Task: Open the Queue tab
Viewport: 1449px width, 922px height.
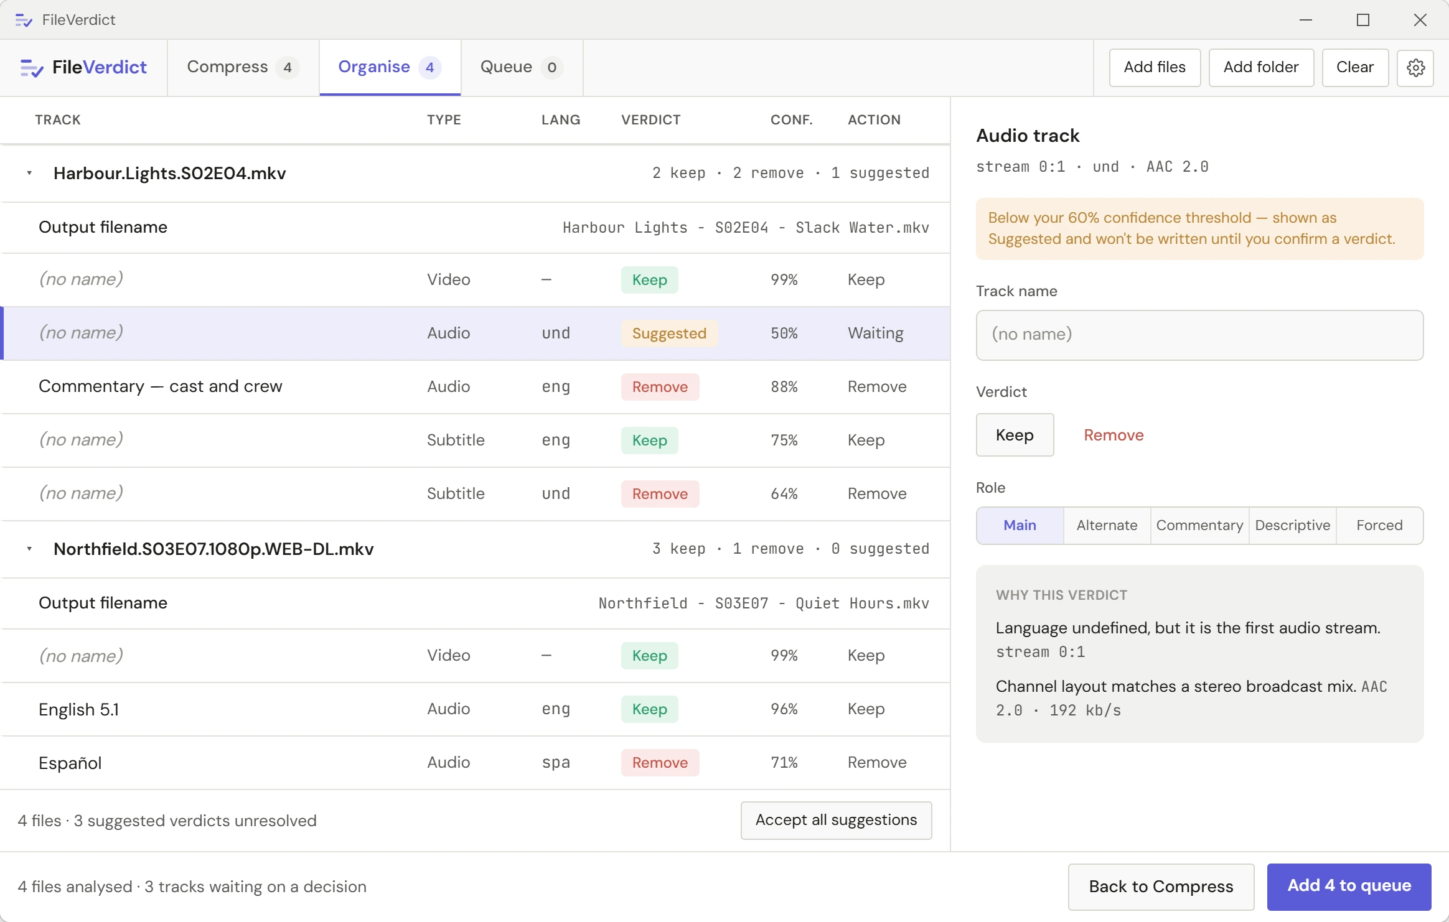Action: (522, 67)
